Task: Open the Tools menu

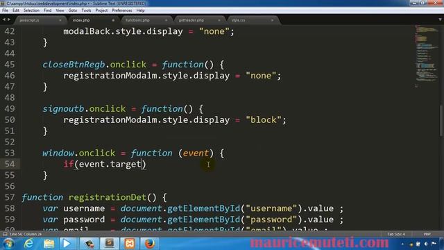Action: pos(86,10)
